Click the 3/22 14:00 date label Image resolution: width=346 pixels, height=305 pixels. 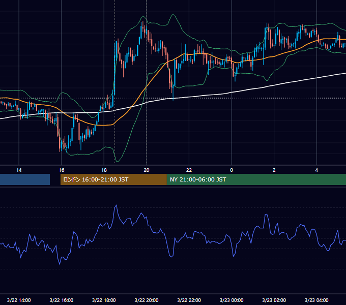(19, 300)
